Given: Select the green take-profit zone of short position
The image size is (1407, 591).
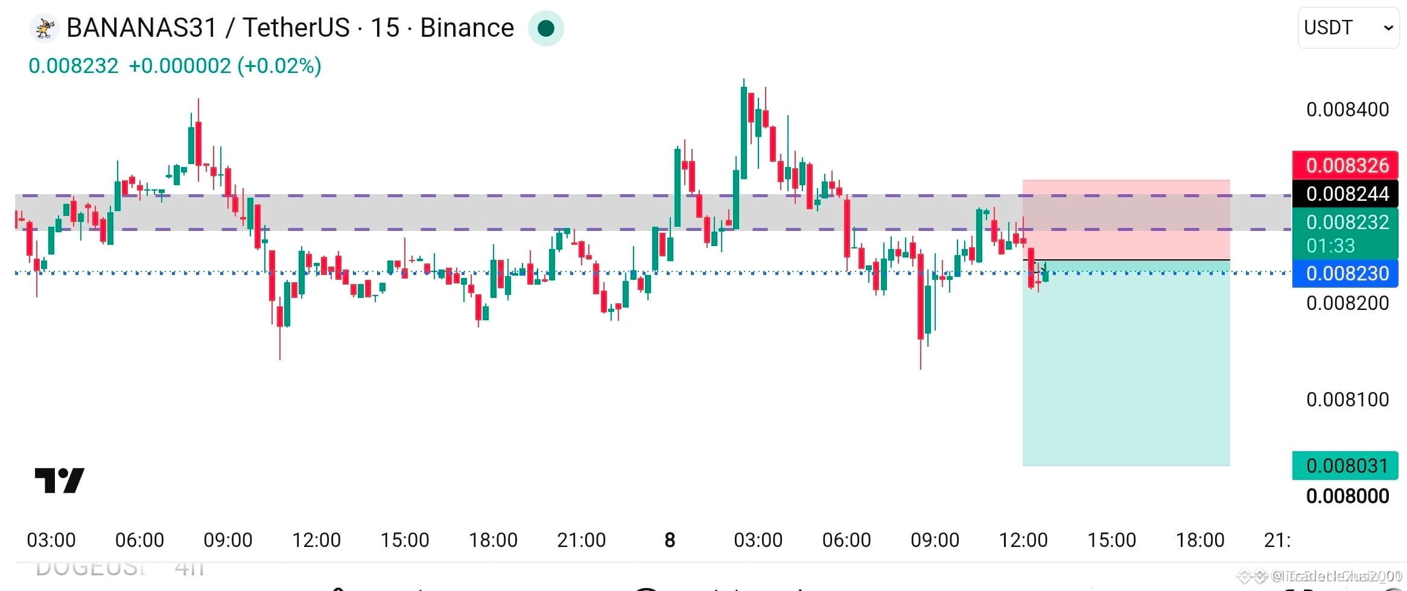Looking at the screenshot, I should pyautogui.click(x=1126, y=363).
